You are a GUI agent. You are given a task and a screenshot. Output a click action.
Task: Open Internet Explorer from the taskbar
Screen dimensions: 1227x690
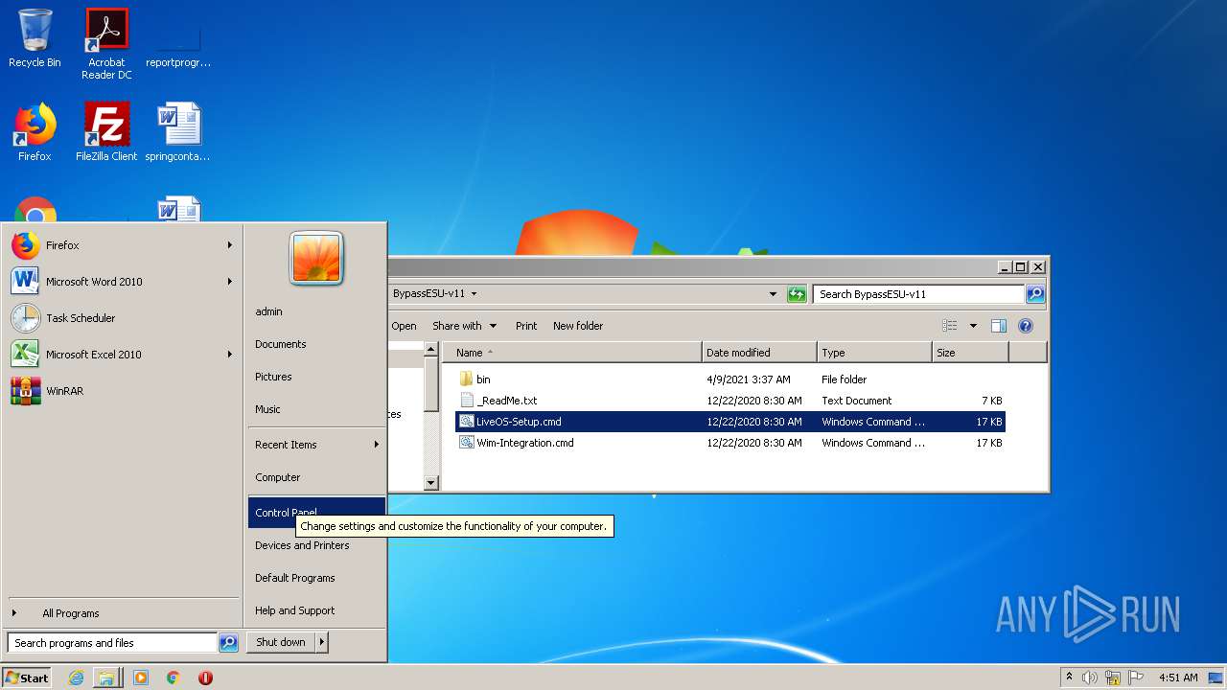click(77, 678)
